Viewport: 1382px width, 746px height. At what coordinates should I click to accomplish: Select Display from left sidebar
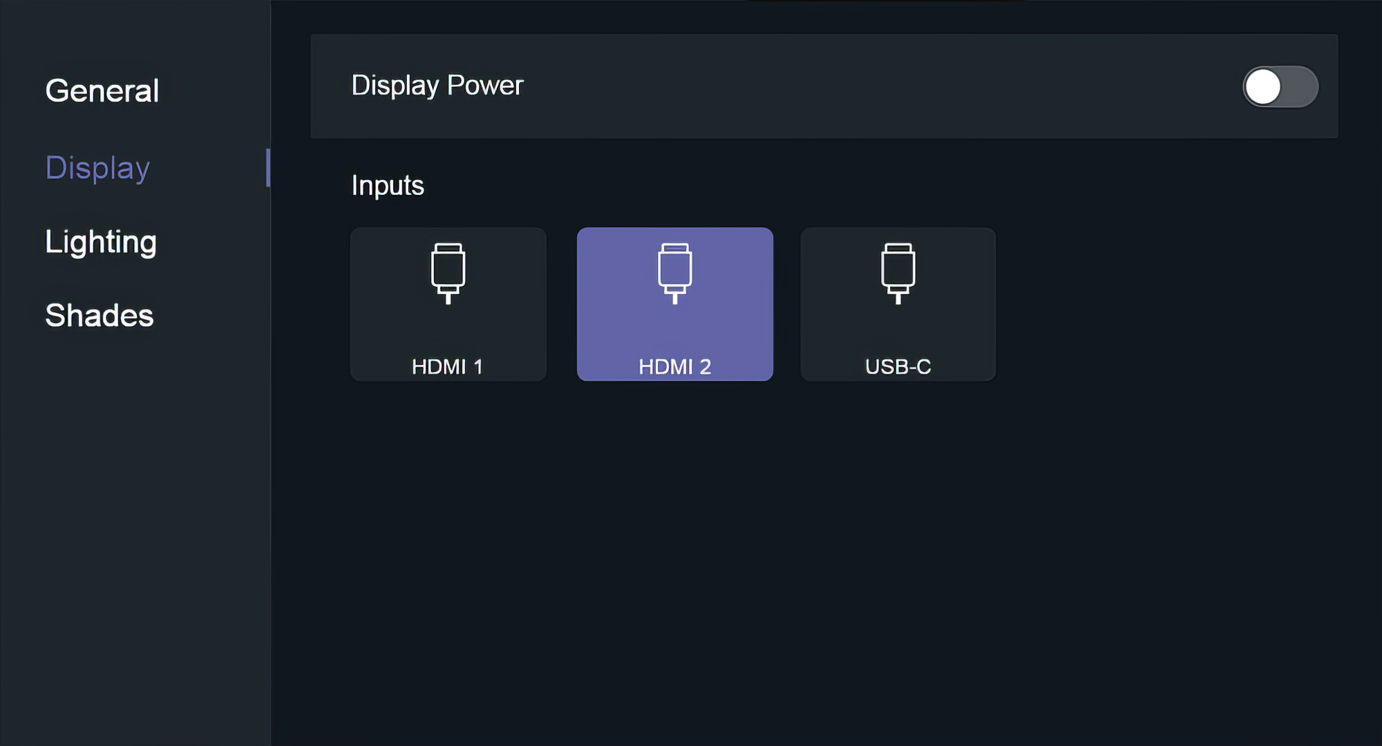tap(98, 166)
